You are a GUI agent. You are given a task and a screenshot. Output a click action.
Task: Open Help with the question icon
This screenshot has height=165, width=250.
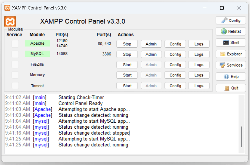[x=231, y=77]
